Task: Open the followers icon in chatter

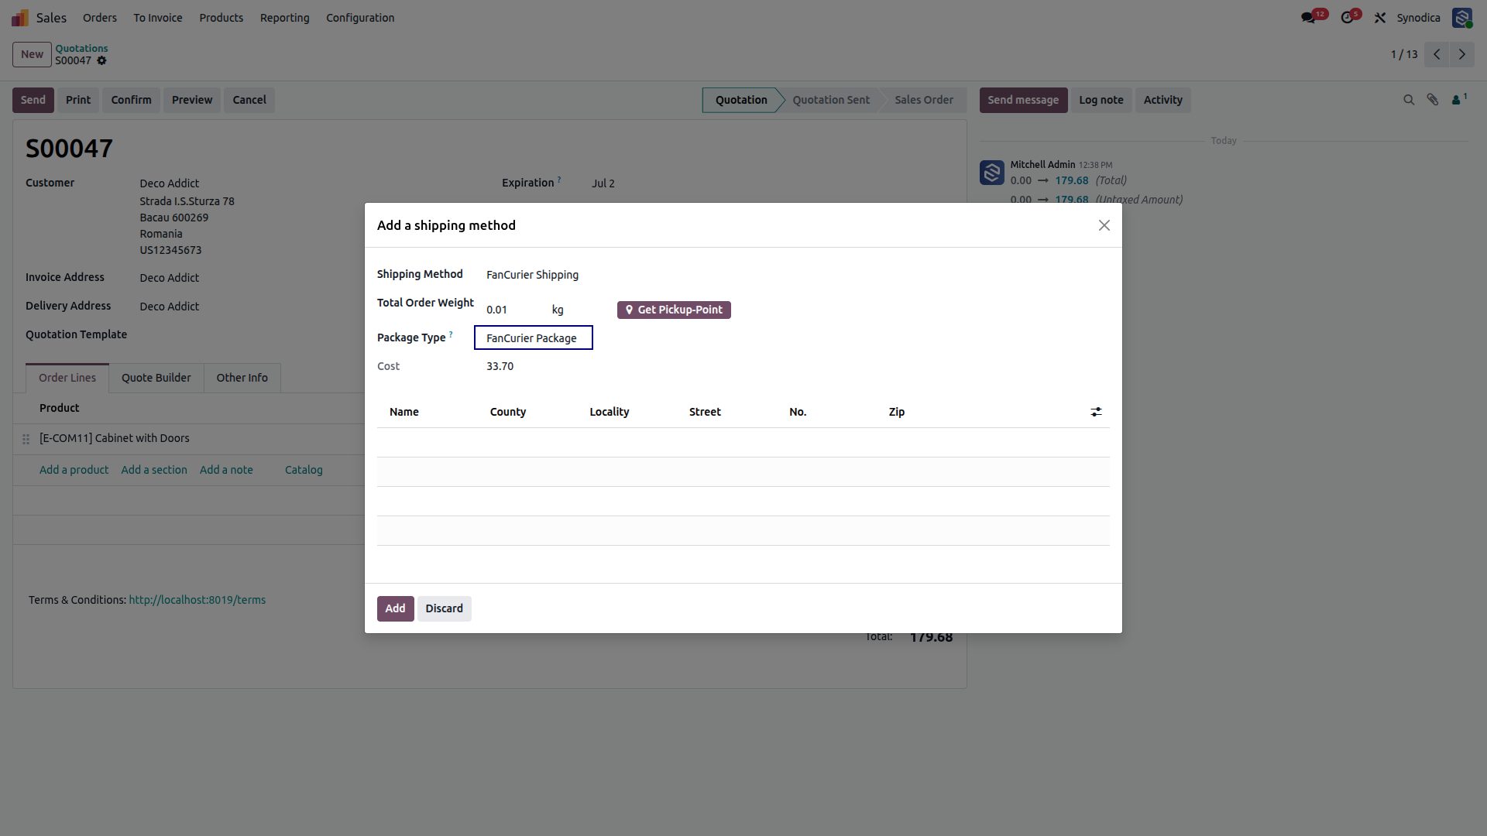Action: coord(1459,99)
